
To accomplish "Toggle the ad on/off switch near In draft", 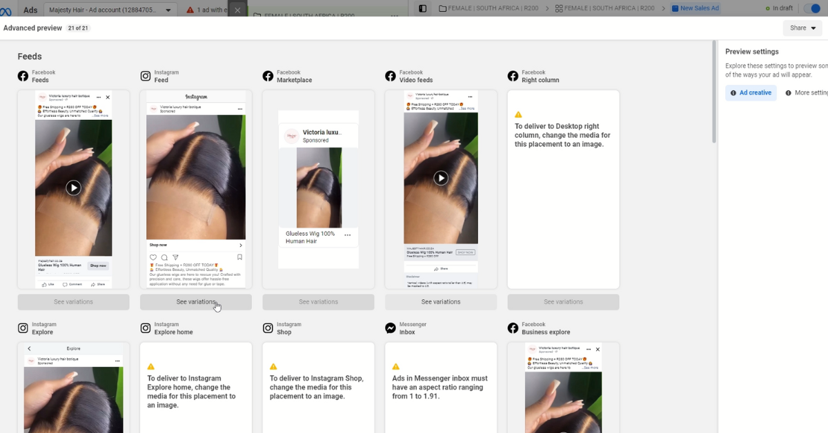I will tap(811, 8).
